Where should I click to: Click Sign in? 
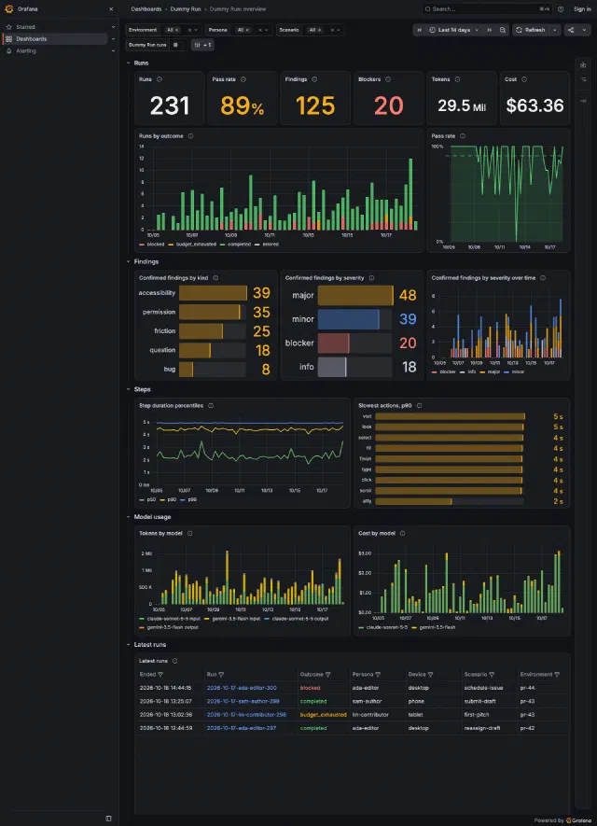pyautogui.click(x=582, y=9)
